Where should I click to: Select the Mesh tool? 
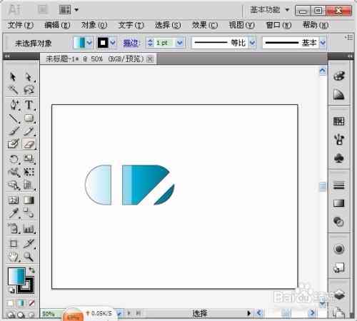click(14, 200)
